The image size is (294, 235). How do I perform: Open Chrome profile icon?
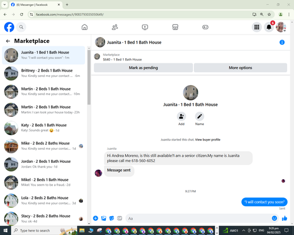tap(280, 14)
